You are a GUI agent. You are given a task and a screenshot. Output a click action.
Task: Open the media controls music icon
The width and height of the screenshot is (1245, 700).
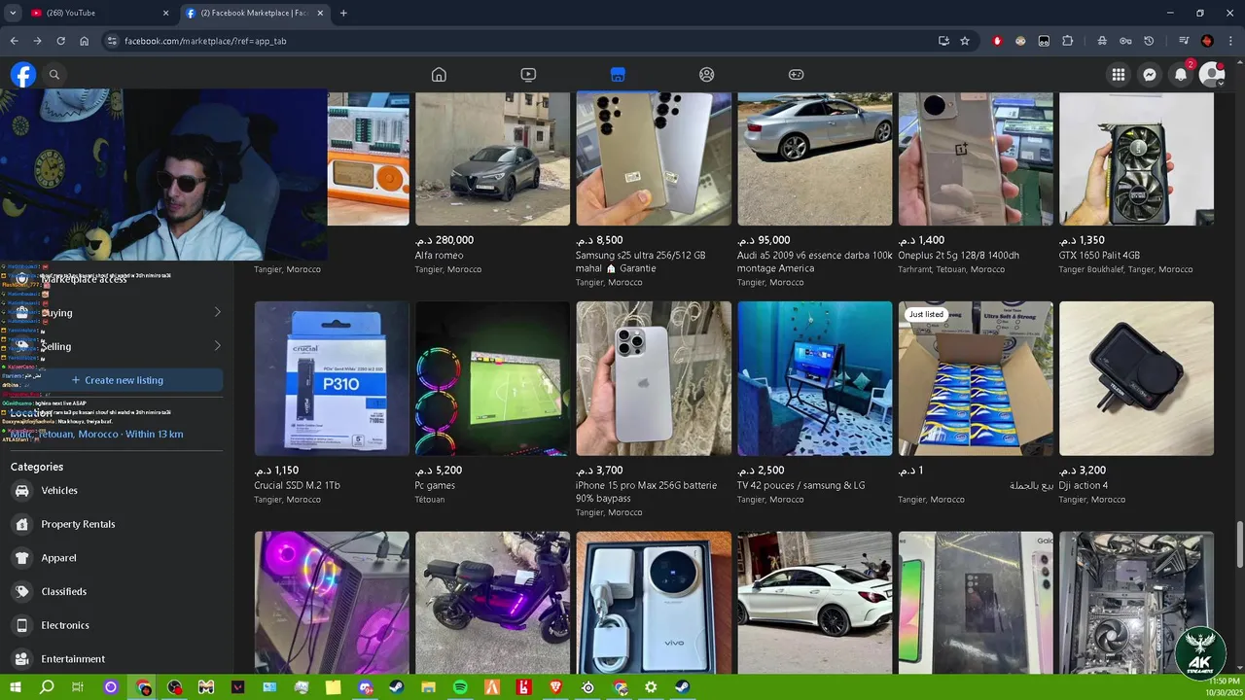pyautogui.click(x=1184, y=41)
